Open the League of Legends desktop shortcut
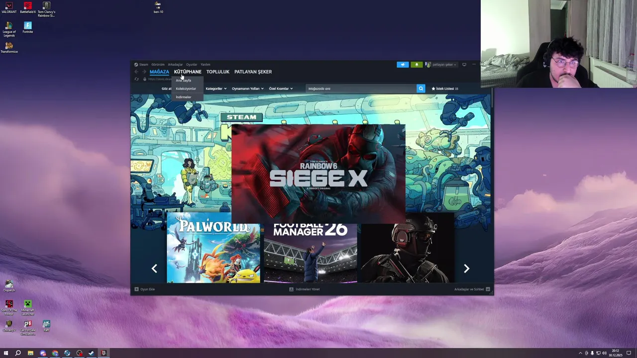637x358 pixels. pos(9,29)
